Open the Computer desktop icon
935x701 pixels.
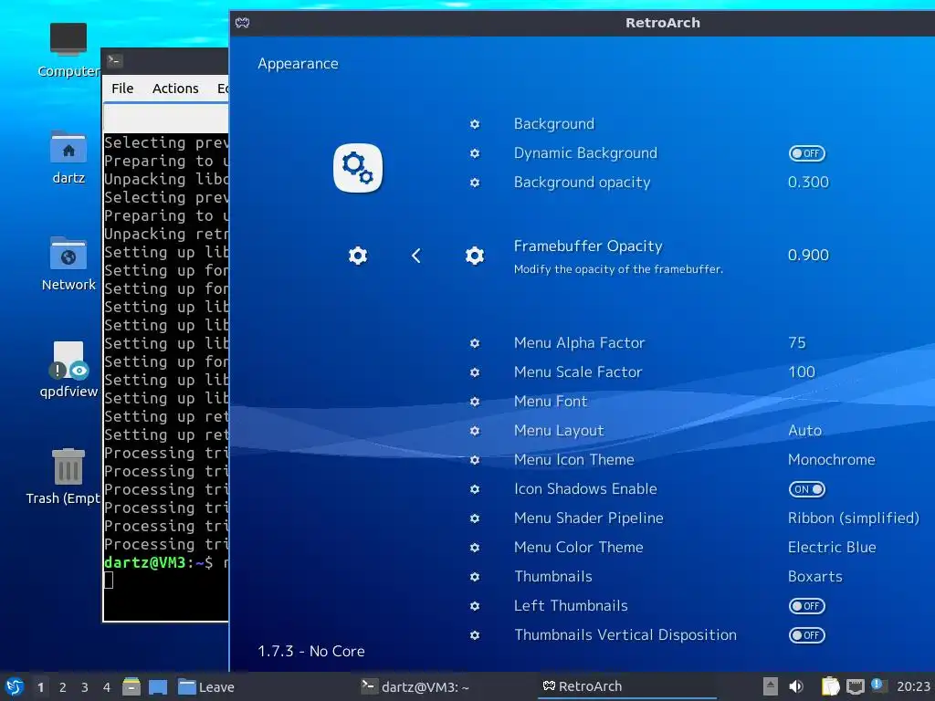pos(68,39)
